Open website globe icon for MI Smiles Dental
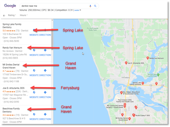Screen dimensions: 170x127 pyautogui.click(x=34, y=71)
